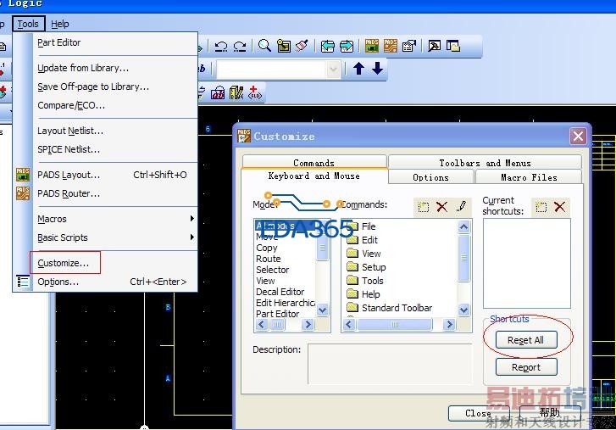This screenshot has width=616, height=430.
Task: Click the Next view arrow icon
Action: (x=347, y=47)
